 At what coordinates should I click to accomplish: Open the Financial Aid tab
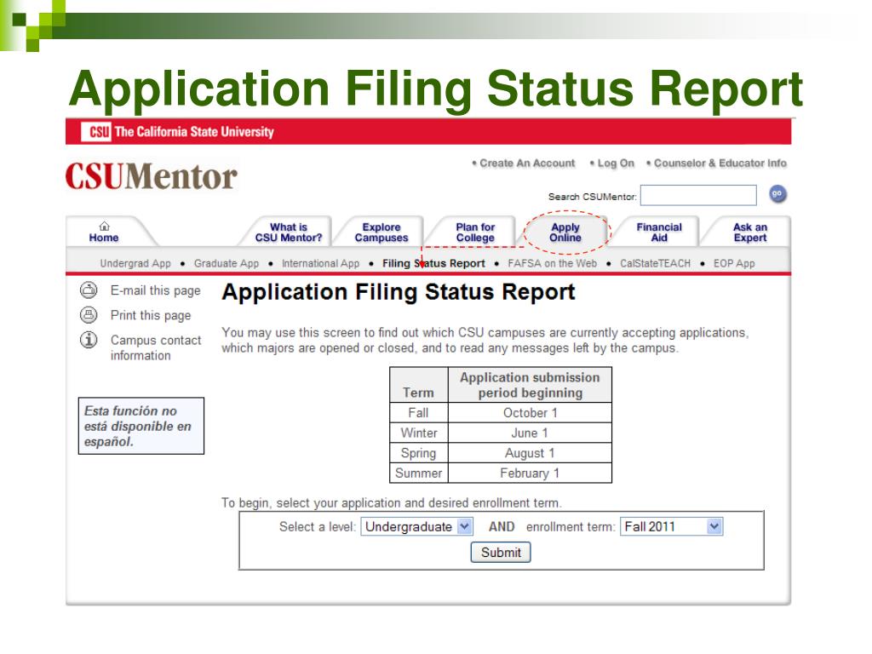659,232
